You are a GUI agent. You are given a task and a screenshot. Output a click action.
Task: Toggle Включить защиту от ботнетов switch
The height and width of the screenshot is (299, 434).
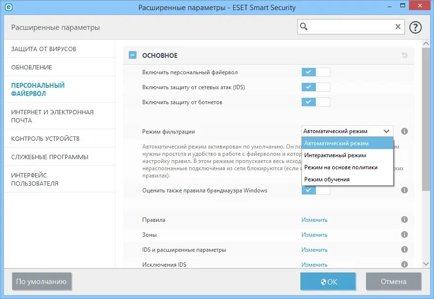point(316,102)
